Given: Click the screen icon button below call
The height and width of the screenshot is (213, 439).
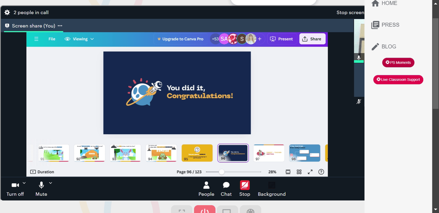Looking at the screenshot, I should [227, 209].
